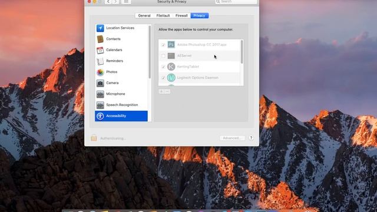Click the Search field
This screenshot has width=377, height=212.
(x=236, y=2)
